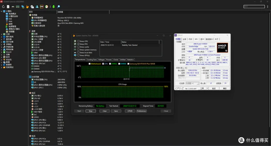
Task: Enable the Stress CPU checkbox
Action: [79, 41]
